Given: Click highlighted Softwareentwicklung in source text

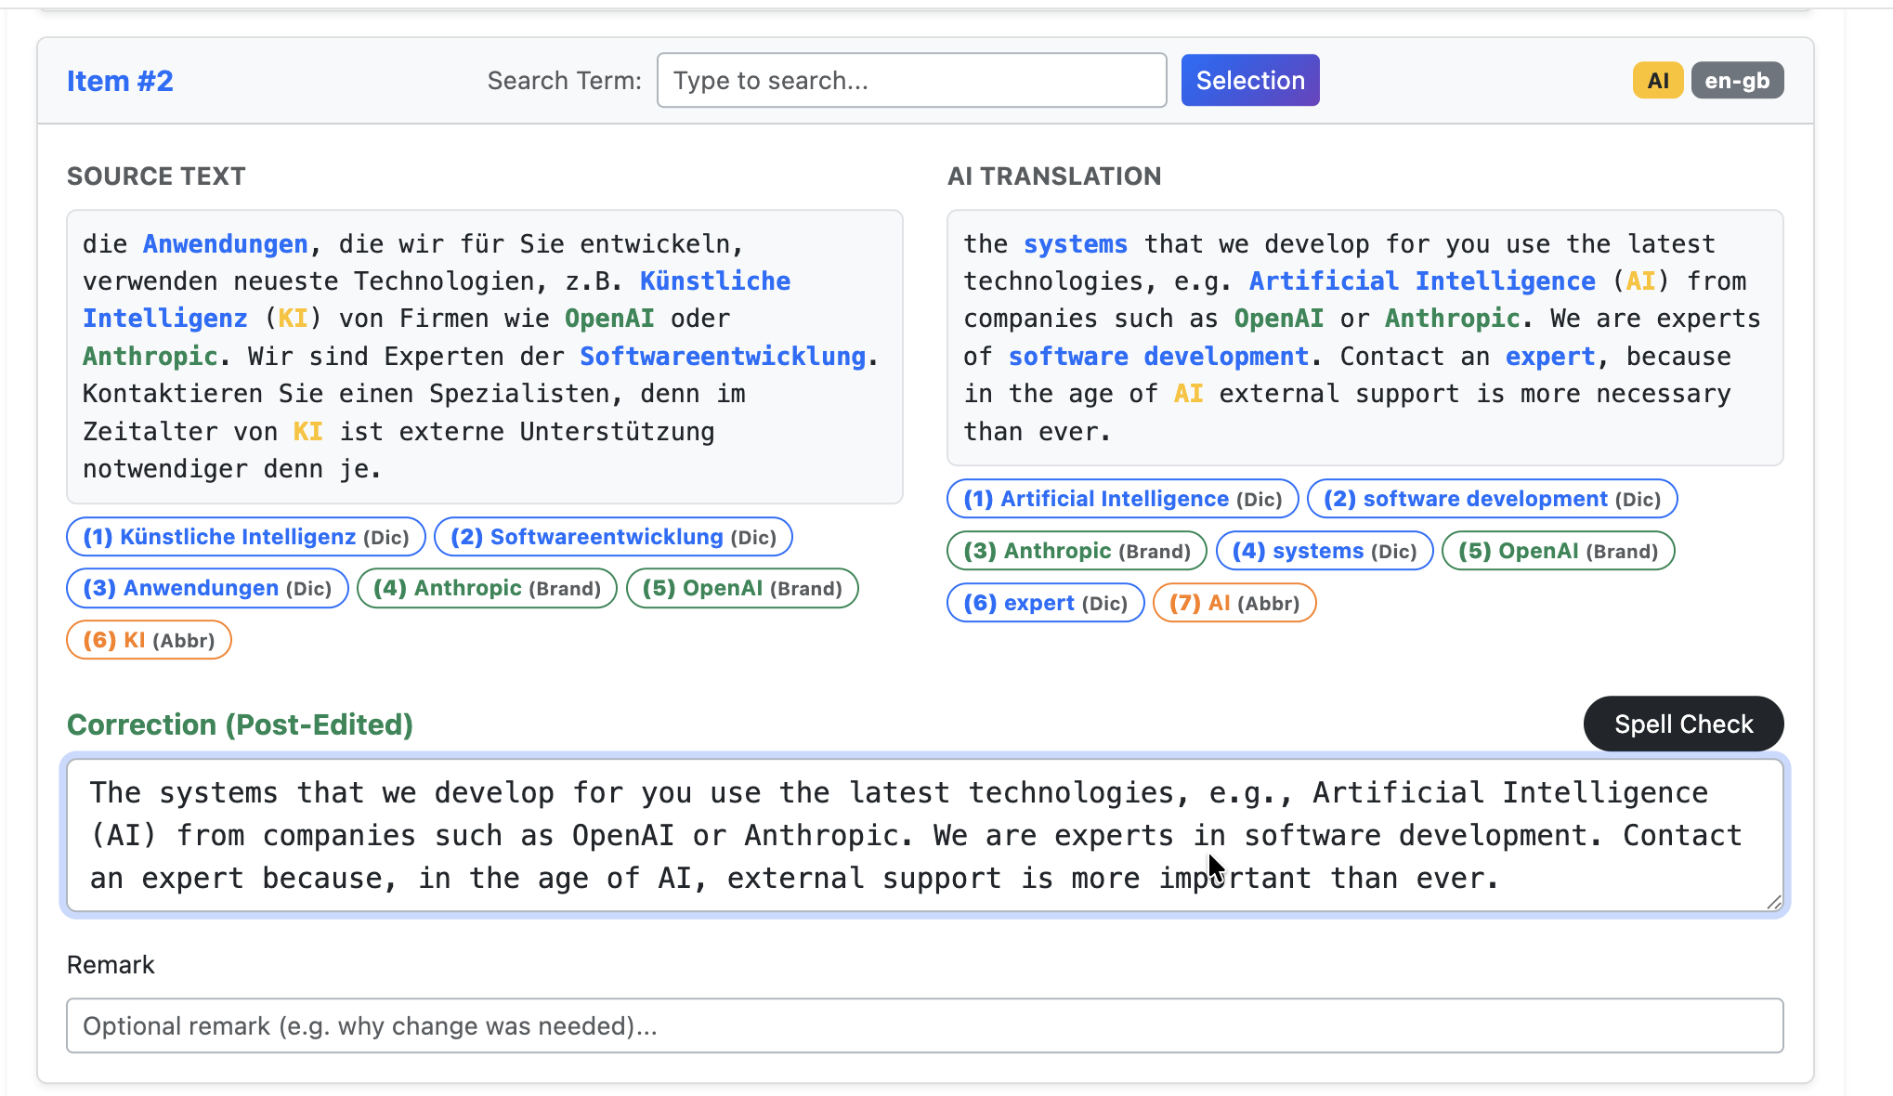Looking at the screenshot, I should click(723, 356).
